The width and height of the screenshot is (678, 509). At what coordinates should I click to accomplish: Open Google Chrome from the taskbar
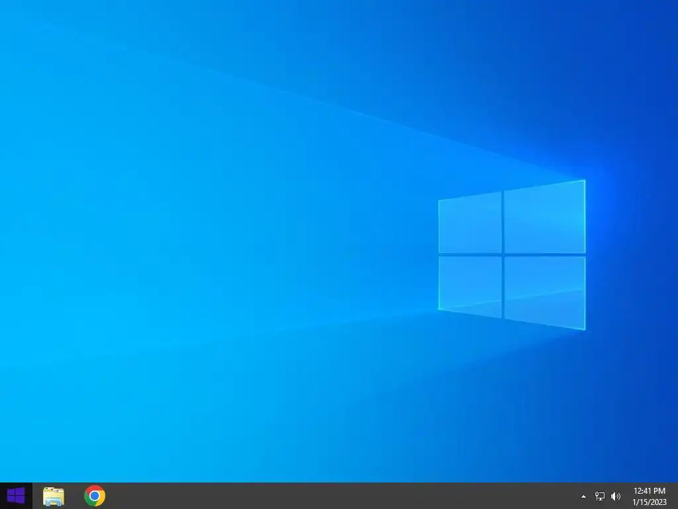[95, 496]
